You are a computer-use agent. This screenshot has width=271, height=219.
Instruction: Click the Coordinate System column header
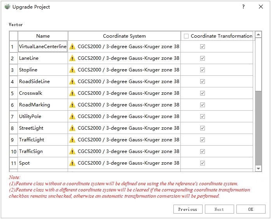tap(124, 36)
